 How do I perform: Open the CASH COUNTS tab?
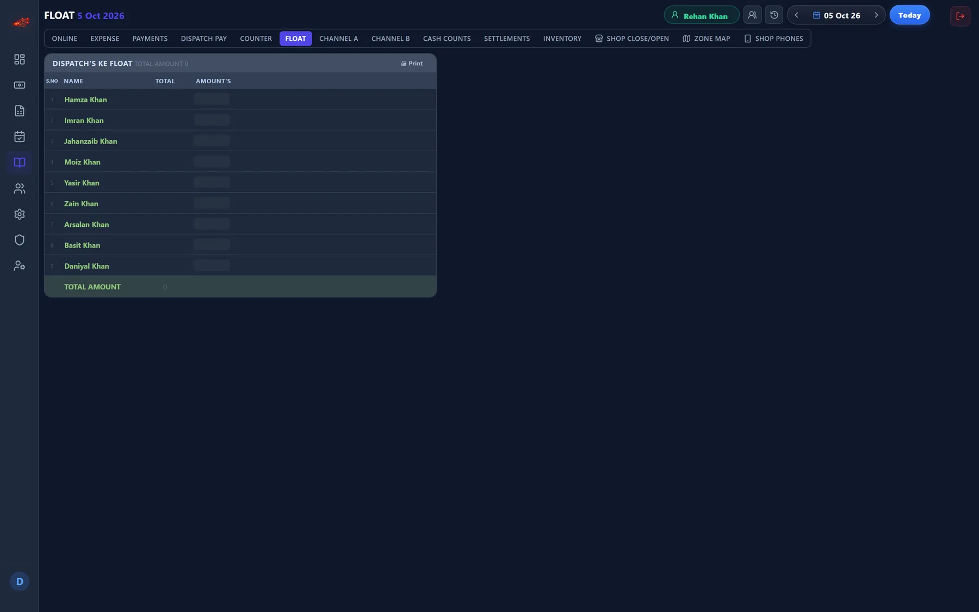point(447,39)
